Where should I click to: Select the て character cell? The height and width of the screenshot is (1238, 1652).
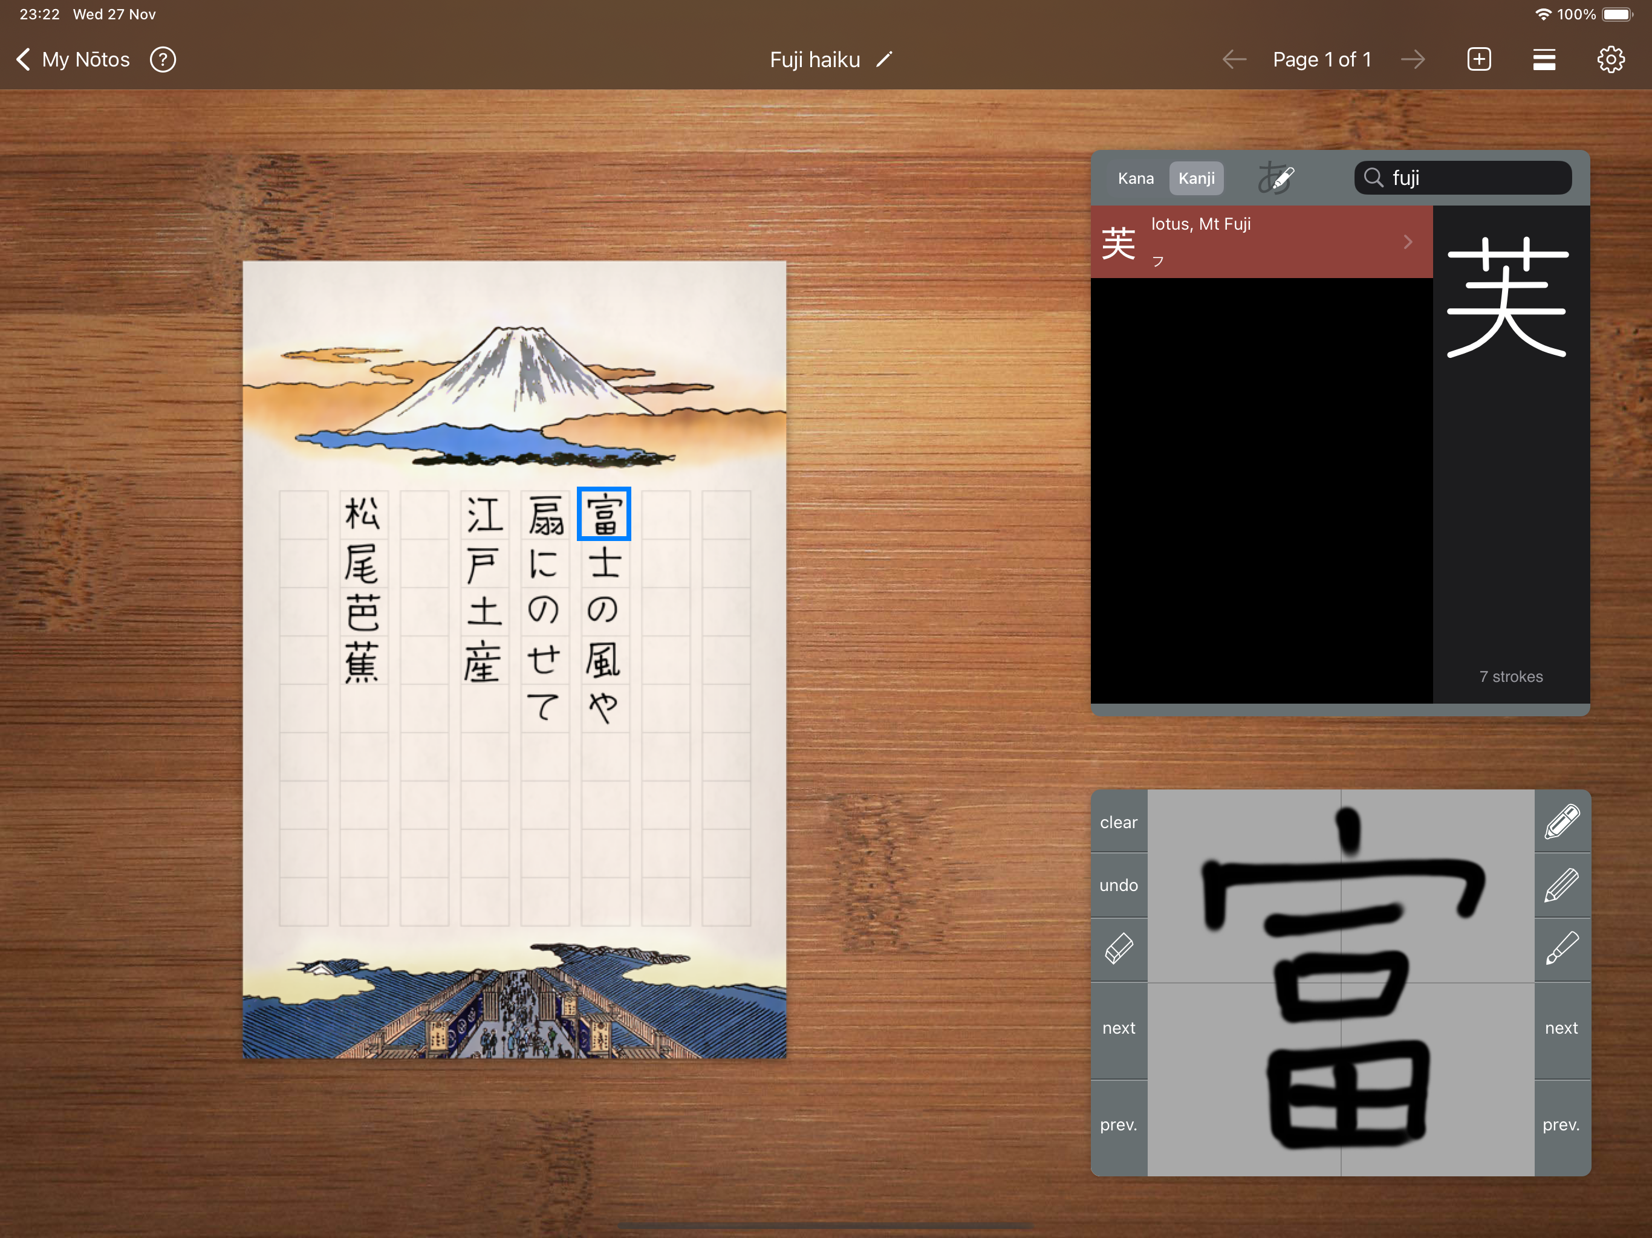pyautogui.click(x=544, y=708)
